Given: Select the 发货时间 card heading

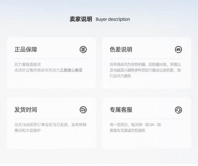Looking at the screenshot, I should [26, 110].
